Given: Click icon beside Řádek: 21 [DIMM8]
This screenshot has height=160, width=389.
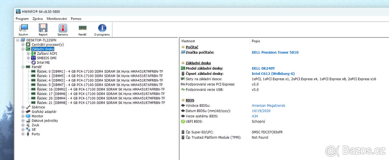Looking at the screenshot, I should coord(34,103).
